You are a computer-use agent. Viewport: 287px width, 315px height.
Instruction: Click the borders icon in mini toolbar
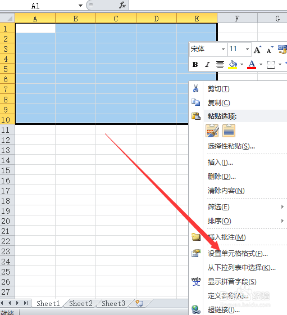(271, 65)
